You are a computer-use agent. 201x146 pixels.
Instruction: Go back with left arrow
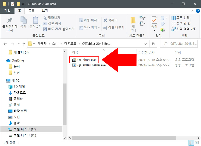5,44
